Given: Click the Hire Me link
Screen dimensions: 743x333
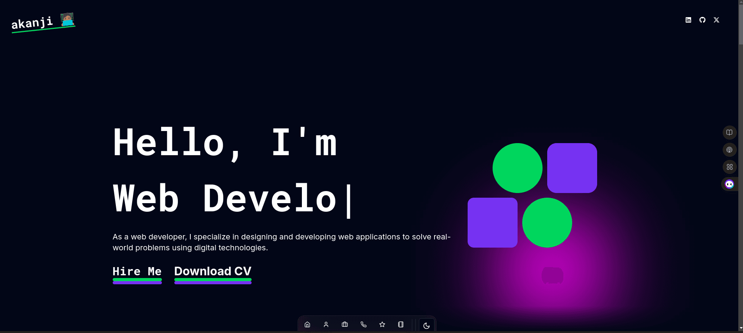Looking at the screenshot, I should (137, 275).
